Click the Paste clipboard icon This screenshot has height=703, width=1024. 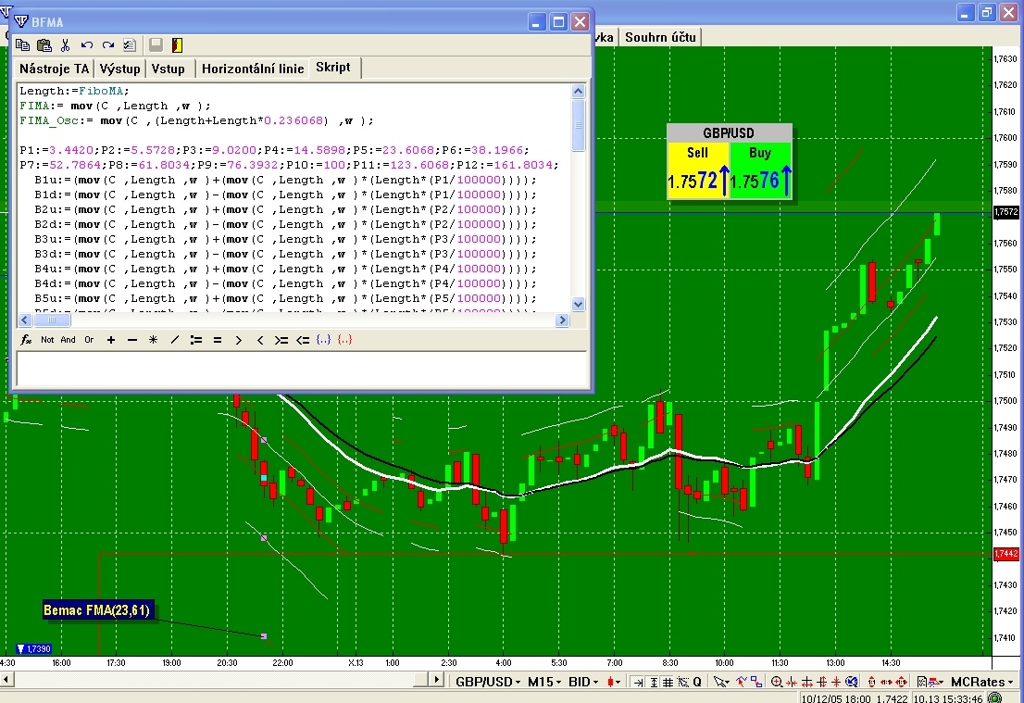tap(44, 44)
